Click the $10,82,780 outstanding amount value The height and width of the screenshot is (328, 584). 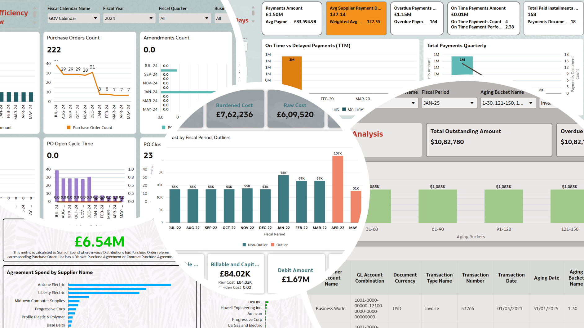pos(447,142)
